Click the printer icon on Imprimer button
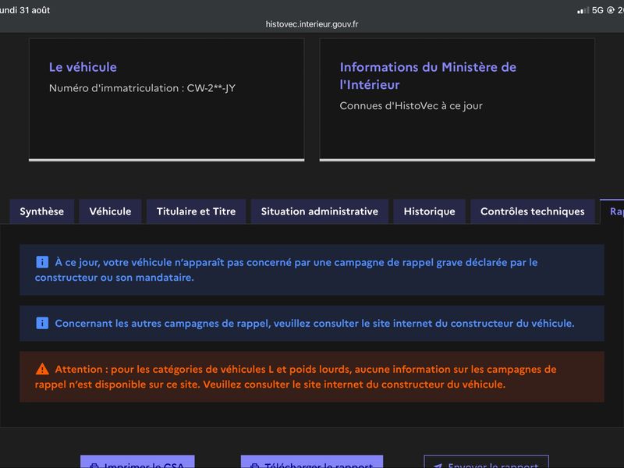Screen dimensions: 624x468 point(94,465)
